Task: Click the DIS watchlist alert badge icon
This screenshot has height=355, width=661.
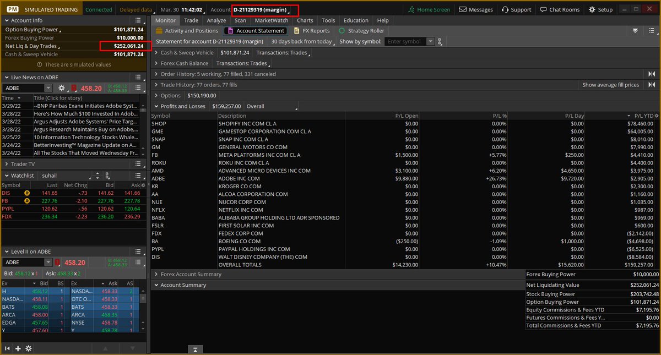Action: pos(27,193)
